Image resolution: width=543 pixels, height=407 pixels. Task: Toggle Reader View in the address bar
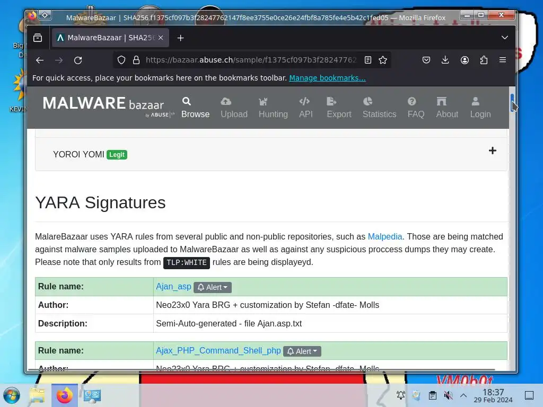368,60
